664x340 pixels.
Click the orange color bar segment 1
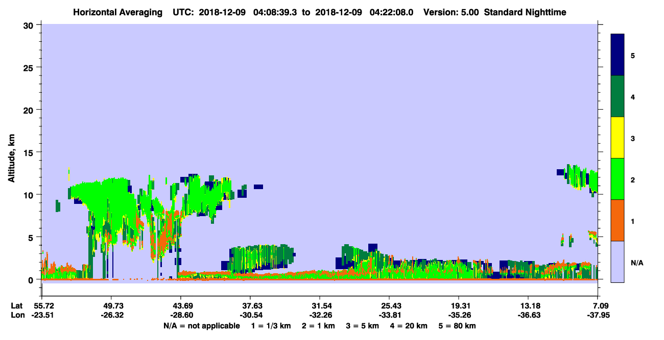coord(618,220)
